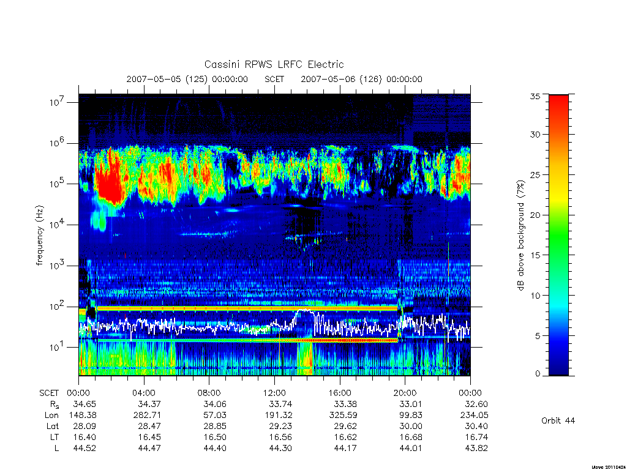Click the 'dB above background (7%)' label

click(520, 236)
